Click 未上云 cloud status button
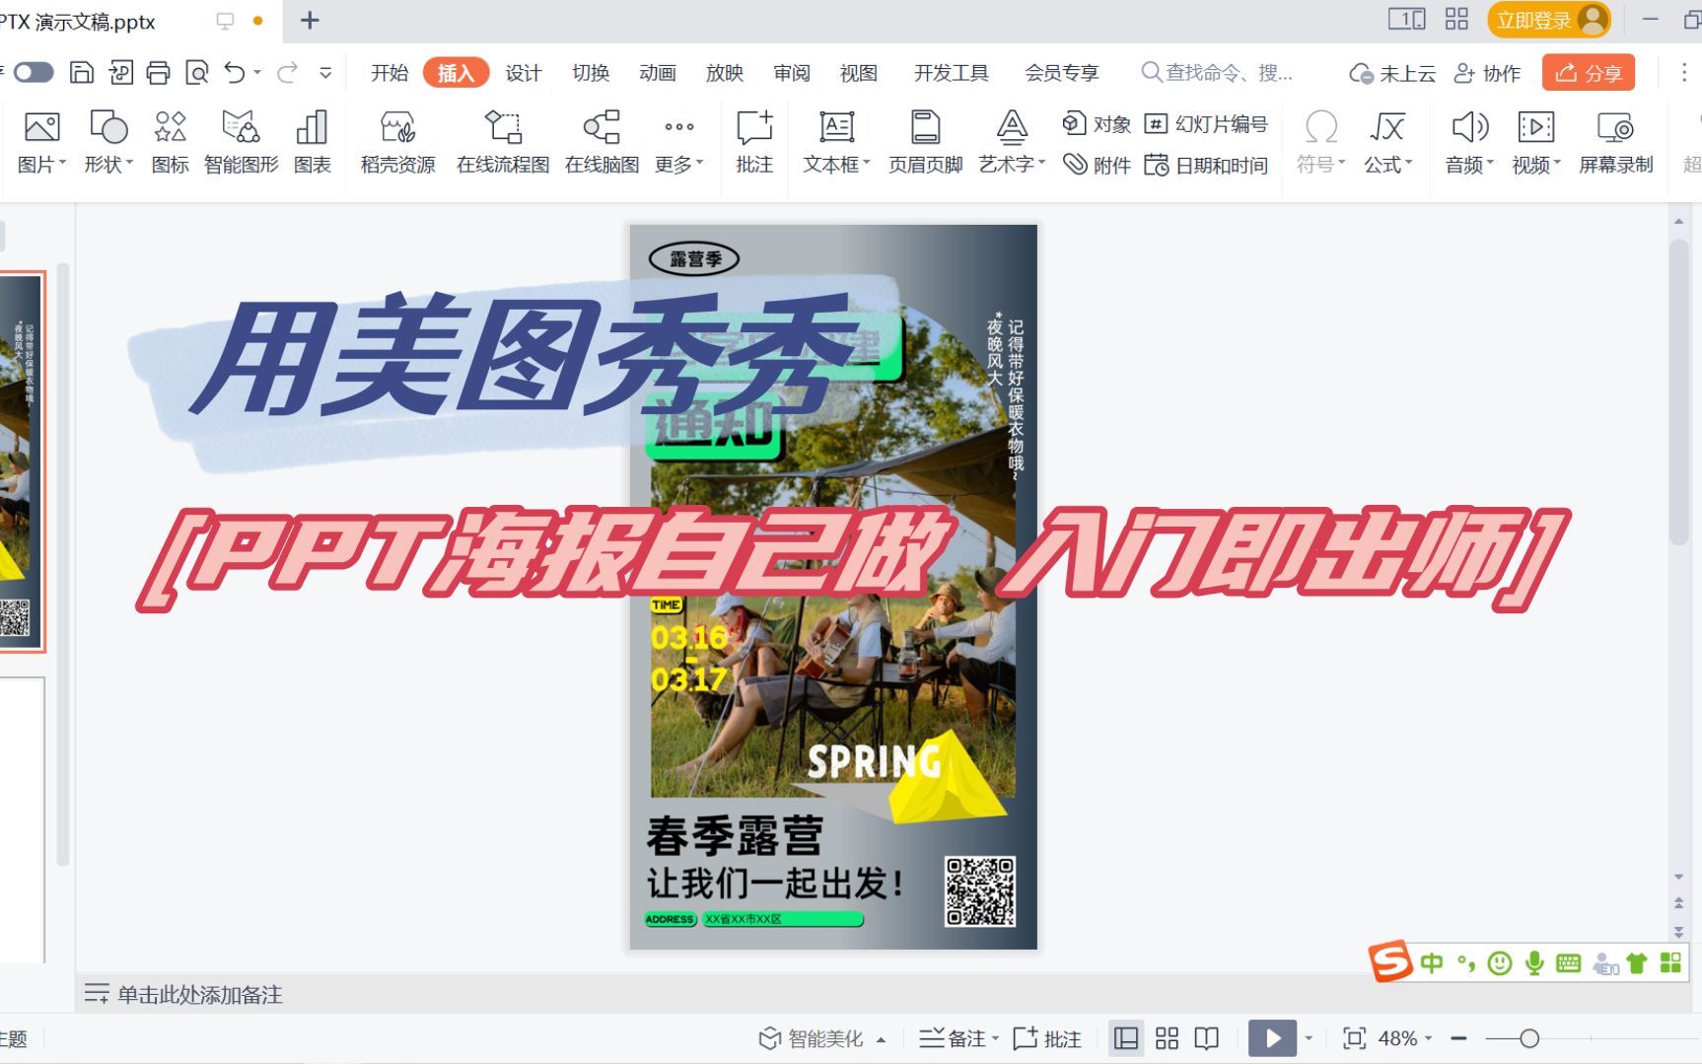The height and width of the screenshot is (1064, 1702). pyautogui.click(x=1392, y=73)
